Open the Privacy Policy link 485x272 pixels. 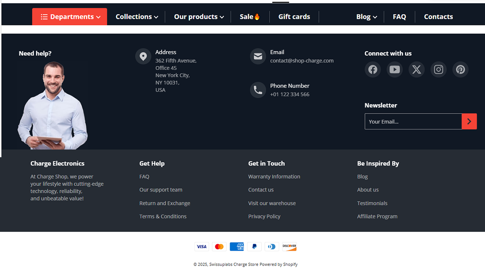(x=264, y=216)
